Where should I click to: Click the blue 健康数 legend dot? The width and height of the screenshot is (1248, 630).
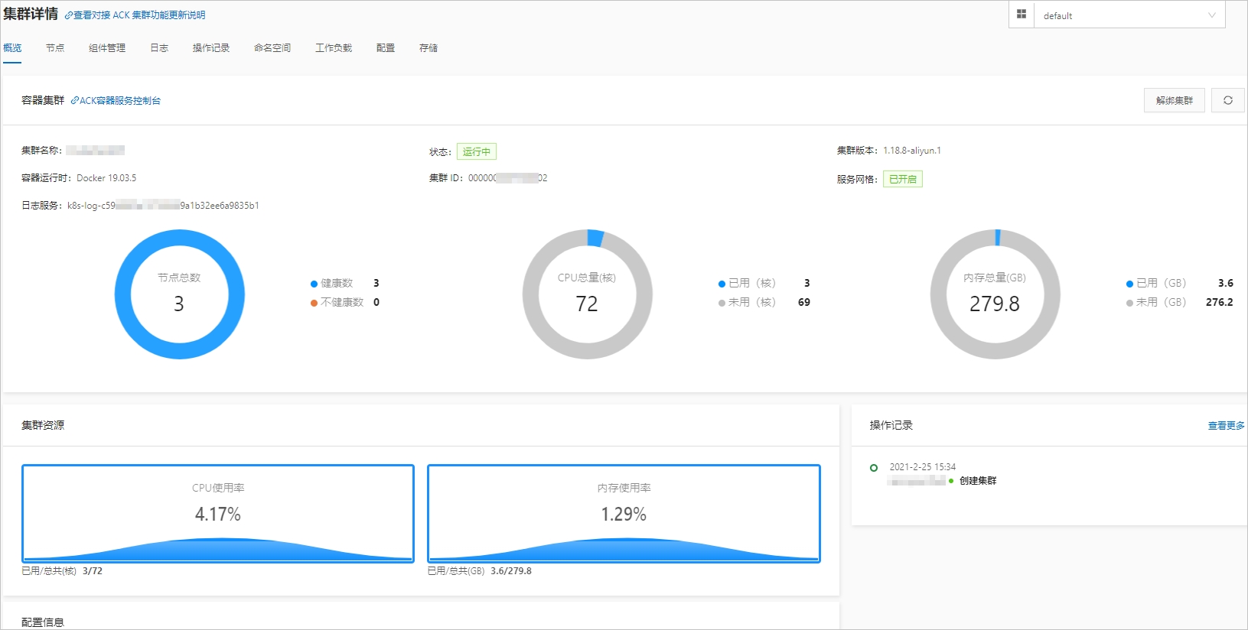(314, 284)
